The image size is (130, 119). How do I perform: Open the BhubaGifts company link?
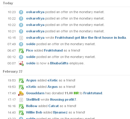59,63
